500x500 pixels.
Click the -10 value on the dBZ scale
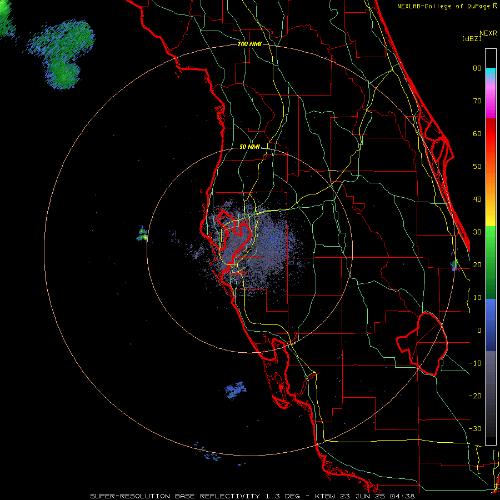click(x=475, y=363)
